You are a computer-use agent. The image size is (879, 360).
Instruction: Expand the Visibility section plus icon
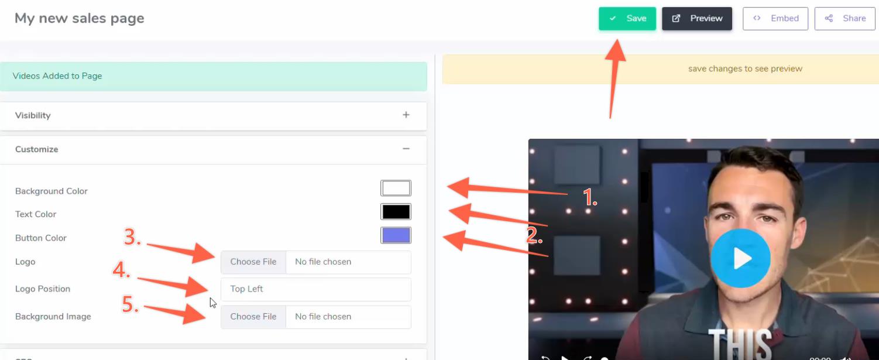pyautogui.click(x=406, y=115)
